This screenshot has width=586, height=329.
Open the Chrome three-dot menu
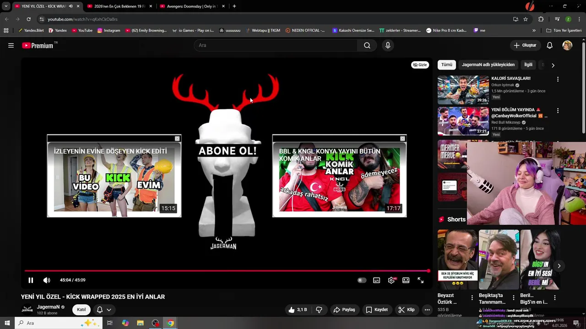click(x=578, y=19)
